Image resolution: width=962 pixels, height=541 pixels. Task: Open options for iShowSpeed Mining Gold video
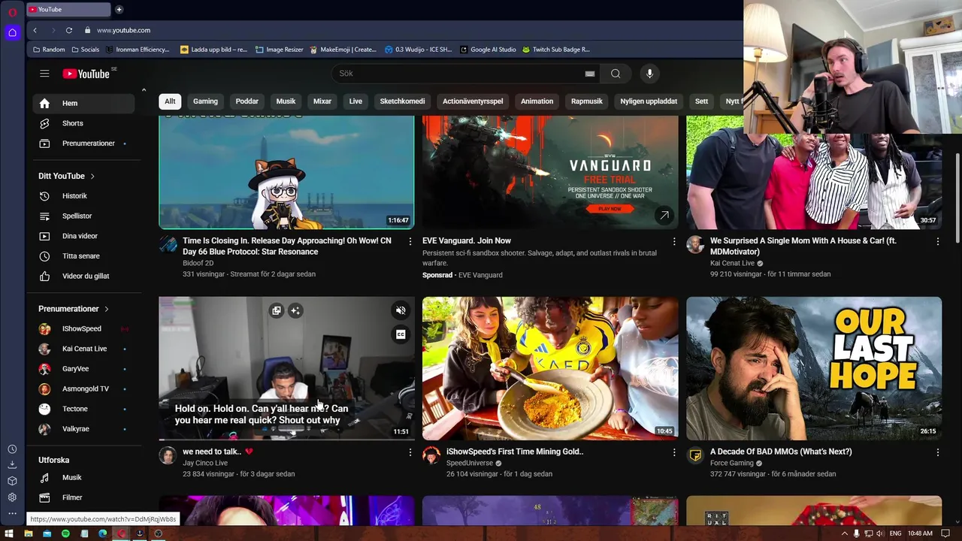tap(673, 452)
